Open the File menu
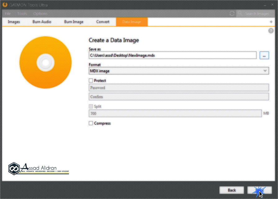Viewport: 278px width, 199px height. coord(8,13)
